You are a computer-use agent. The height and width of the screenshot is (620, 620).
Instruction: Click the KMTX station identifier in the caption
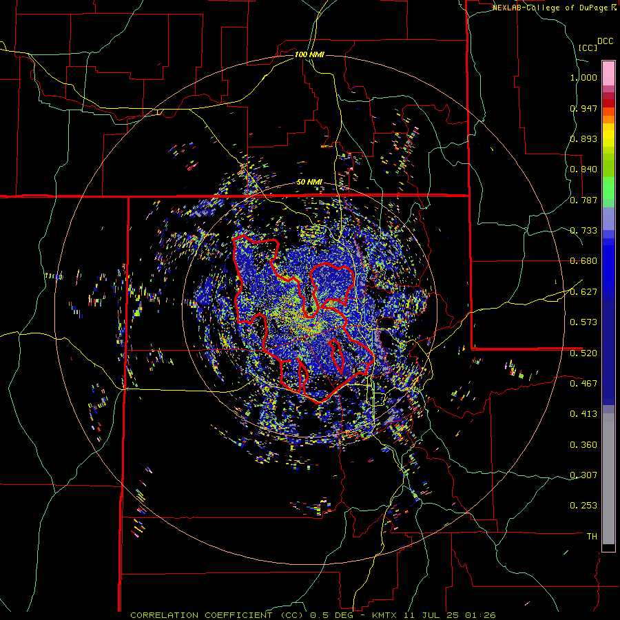(x=386, y=615)
